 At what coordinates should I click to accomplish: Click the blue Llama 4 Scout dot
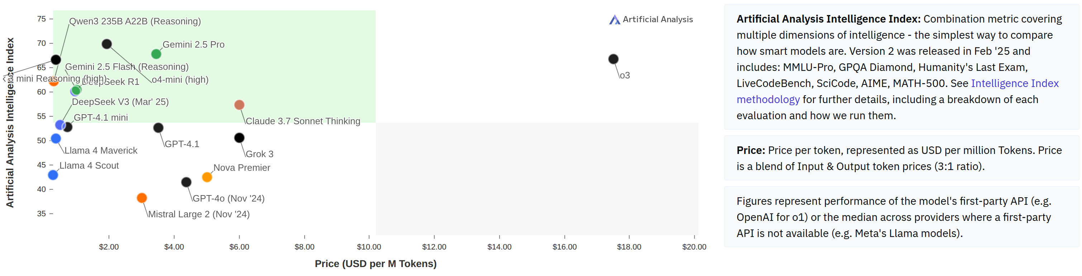pos(53,175)
